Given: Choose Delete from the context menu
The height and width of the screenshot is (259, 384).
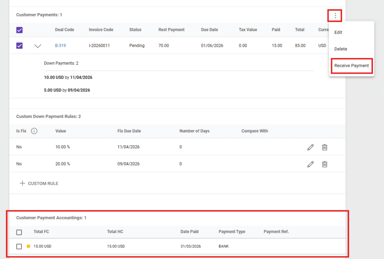Looking at the screenshot, I should 340,49.
